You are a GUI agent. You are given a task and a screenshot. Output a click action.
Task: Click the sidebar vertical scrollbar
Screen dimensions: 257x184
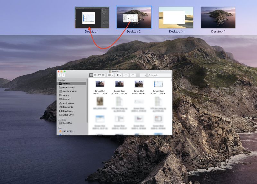(x=87, y=101)
